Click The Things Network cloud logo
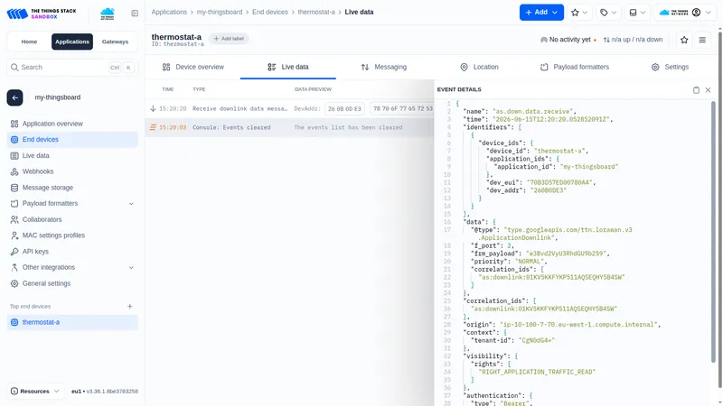 pyautogui.click(x=108, y=14)
